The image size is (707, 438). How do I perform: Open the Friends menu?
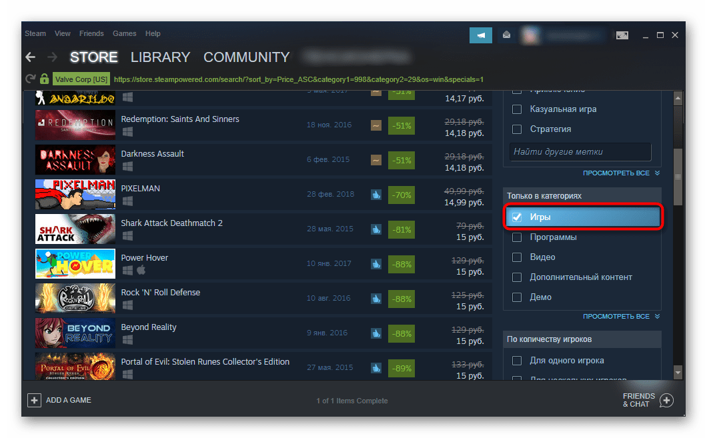pyautogui.click(x=91, y=33)
